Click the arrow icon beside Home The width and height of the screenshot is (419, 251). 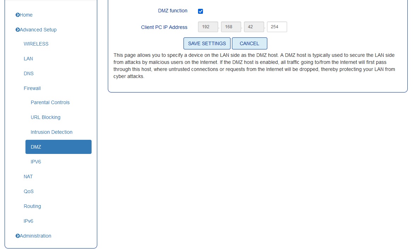click(x=18, y=15)
